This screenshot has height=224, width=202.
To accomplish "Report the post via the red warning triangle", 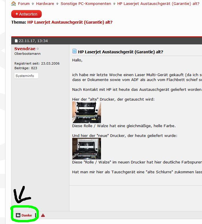I will 43,215.
